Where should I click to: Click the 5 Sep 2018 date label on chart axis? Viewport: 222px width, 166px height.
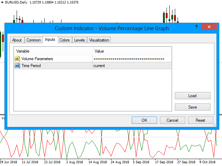(x=141, y=162)
